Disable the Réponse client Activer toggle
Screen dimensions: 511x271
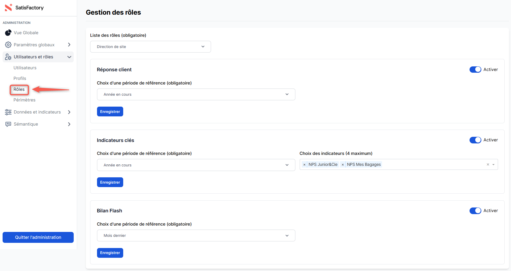(475, 70)
